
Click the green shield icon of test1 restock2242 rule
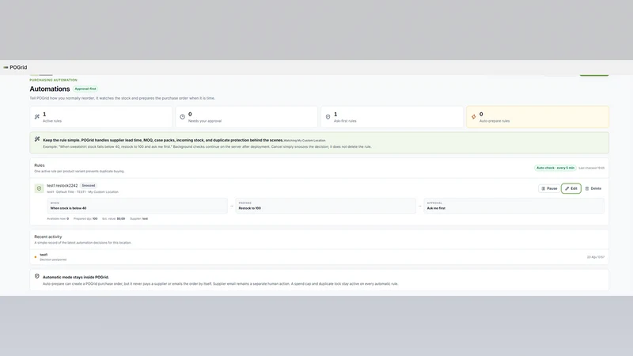[39, 188]
